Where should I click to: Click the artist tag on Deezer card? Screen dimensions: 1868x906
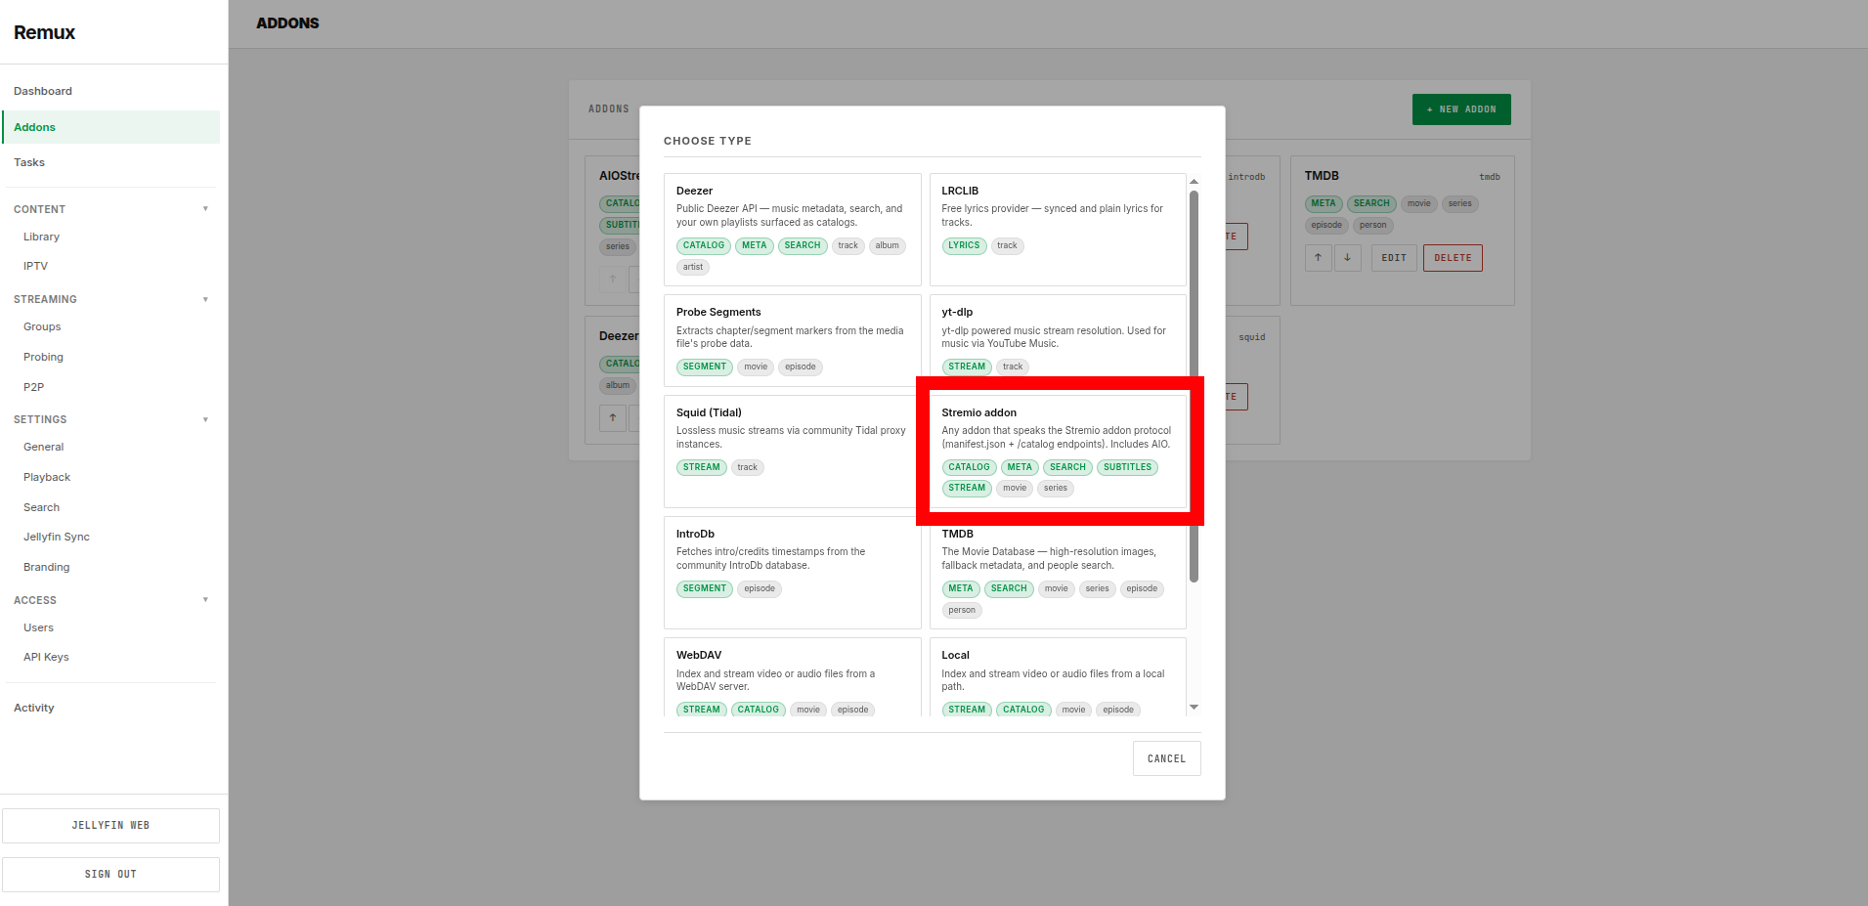[693, 267]
